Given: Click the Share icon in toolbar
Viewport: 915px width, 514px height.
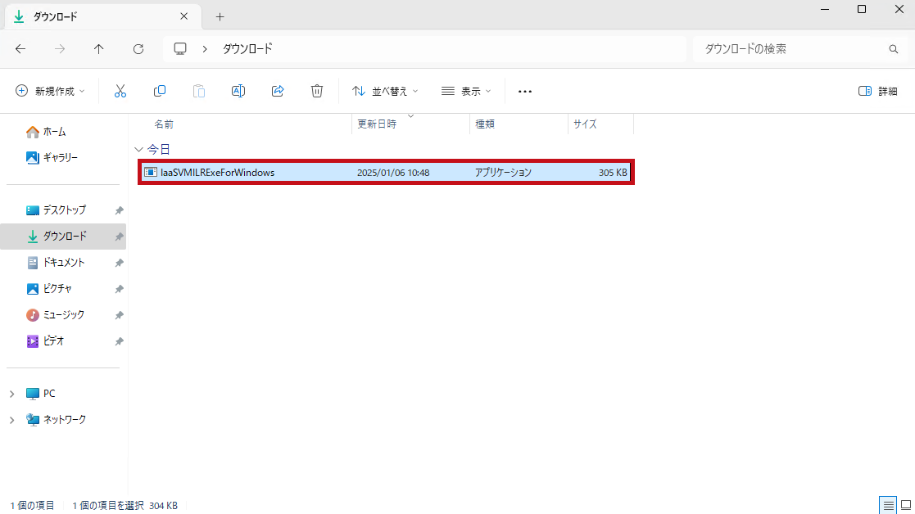Looking at the screenshot, I should click(278, 91).
